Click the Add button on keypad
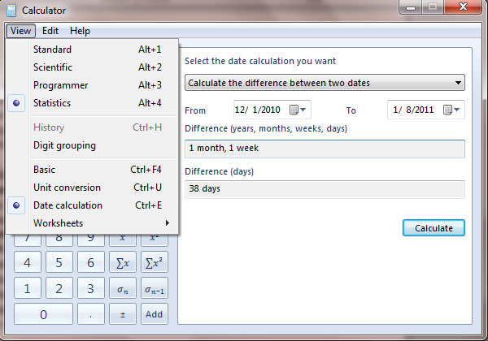The width and height of the screenshot is (488, 341). click(x=155, y=314)
